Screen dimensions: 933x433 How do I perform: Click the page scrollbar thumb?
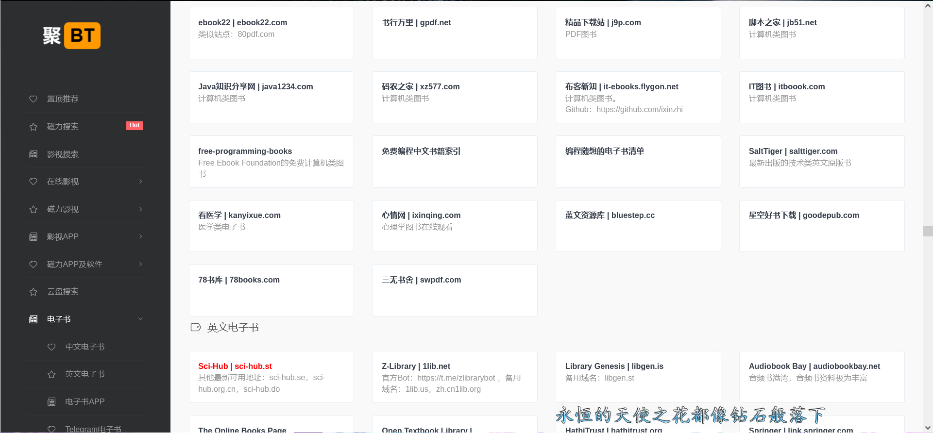click(928, 231)
